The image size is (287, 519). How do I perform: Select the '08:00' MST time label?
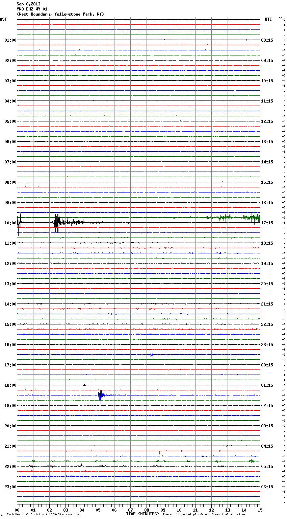(10, 182)
